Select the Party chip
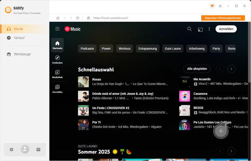The width and height of the screenshot is (251, 161). click(x=216, y=49)
